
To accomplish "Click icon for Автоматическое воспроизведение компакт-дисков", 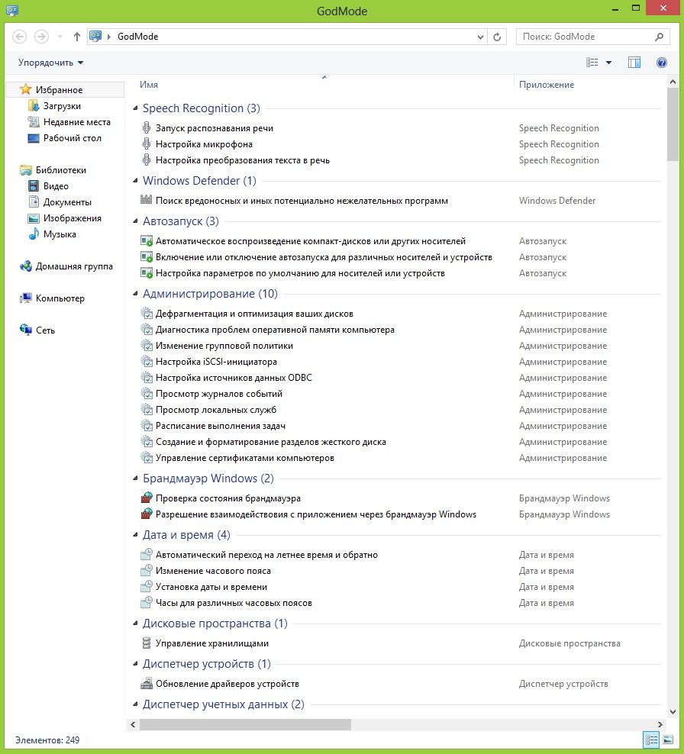I will tap(147, 241).
